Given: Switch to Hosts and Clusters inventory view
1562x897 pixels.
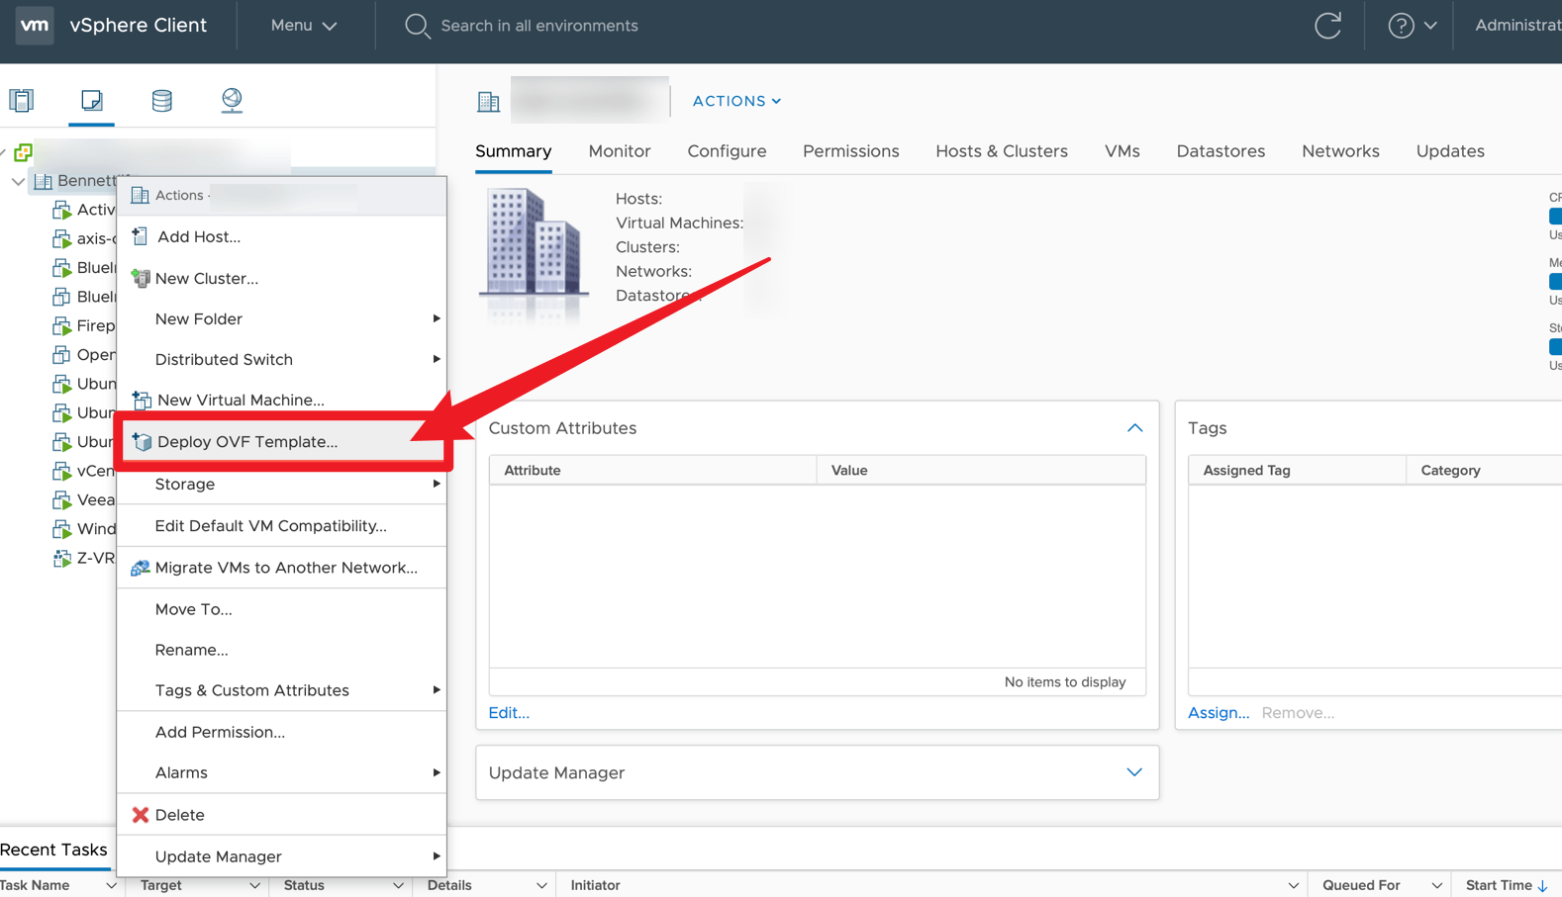Looking at the screenshot, I should point(22,100).
